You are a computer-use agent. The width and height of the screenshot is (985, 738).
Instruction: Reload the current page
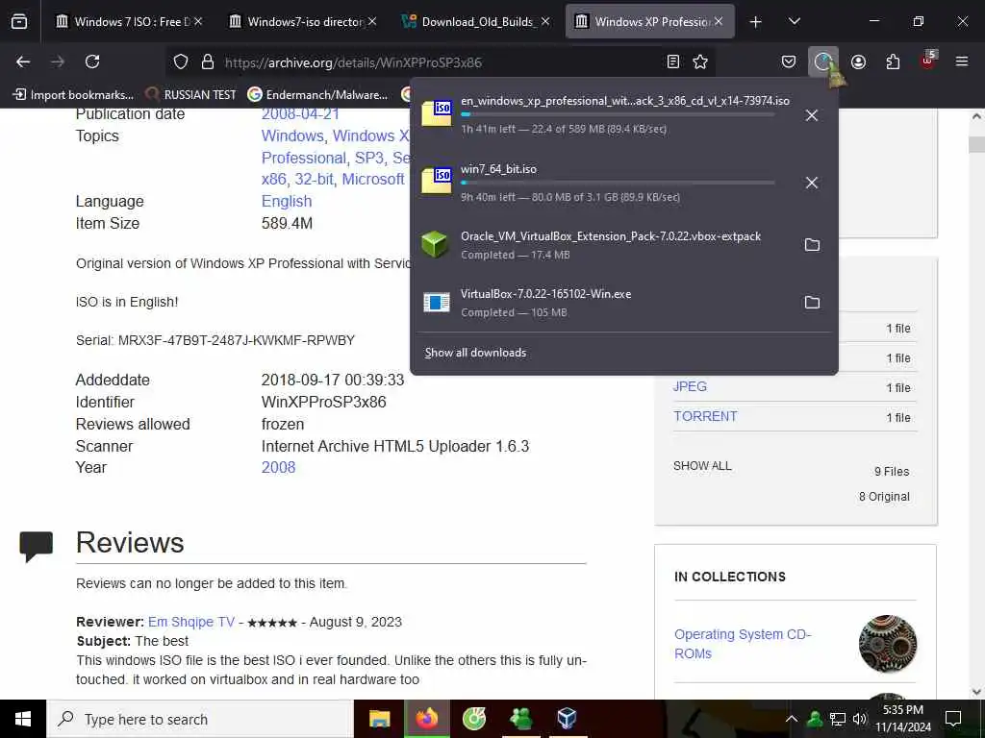pyautogui.click(x=92, y=61)
